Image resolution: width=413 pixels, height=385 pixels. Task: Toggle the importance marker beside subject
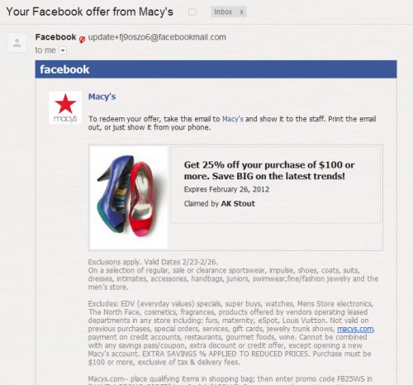[192, 12]
